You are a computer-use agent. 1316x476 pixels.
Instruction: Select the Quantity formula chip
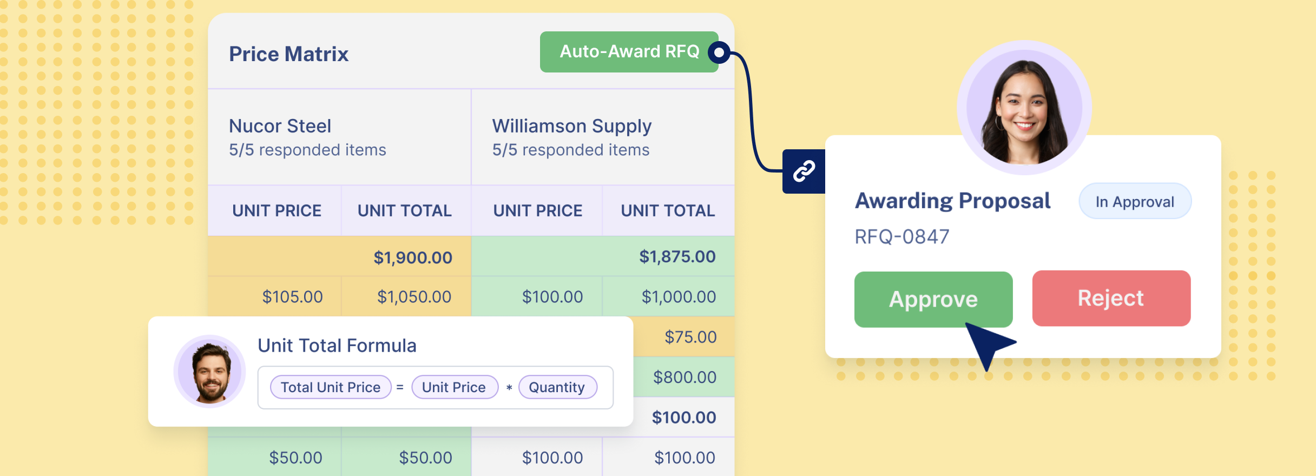pyautogui.click(x=557, y=387)
